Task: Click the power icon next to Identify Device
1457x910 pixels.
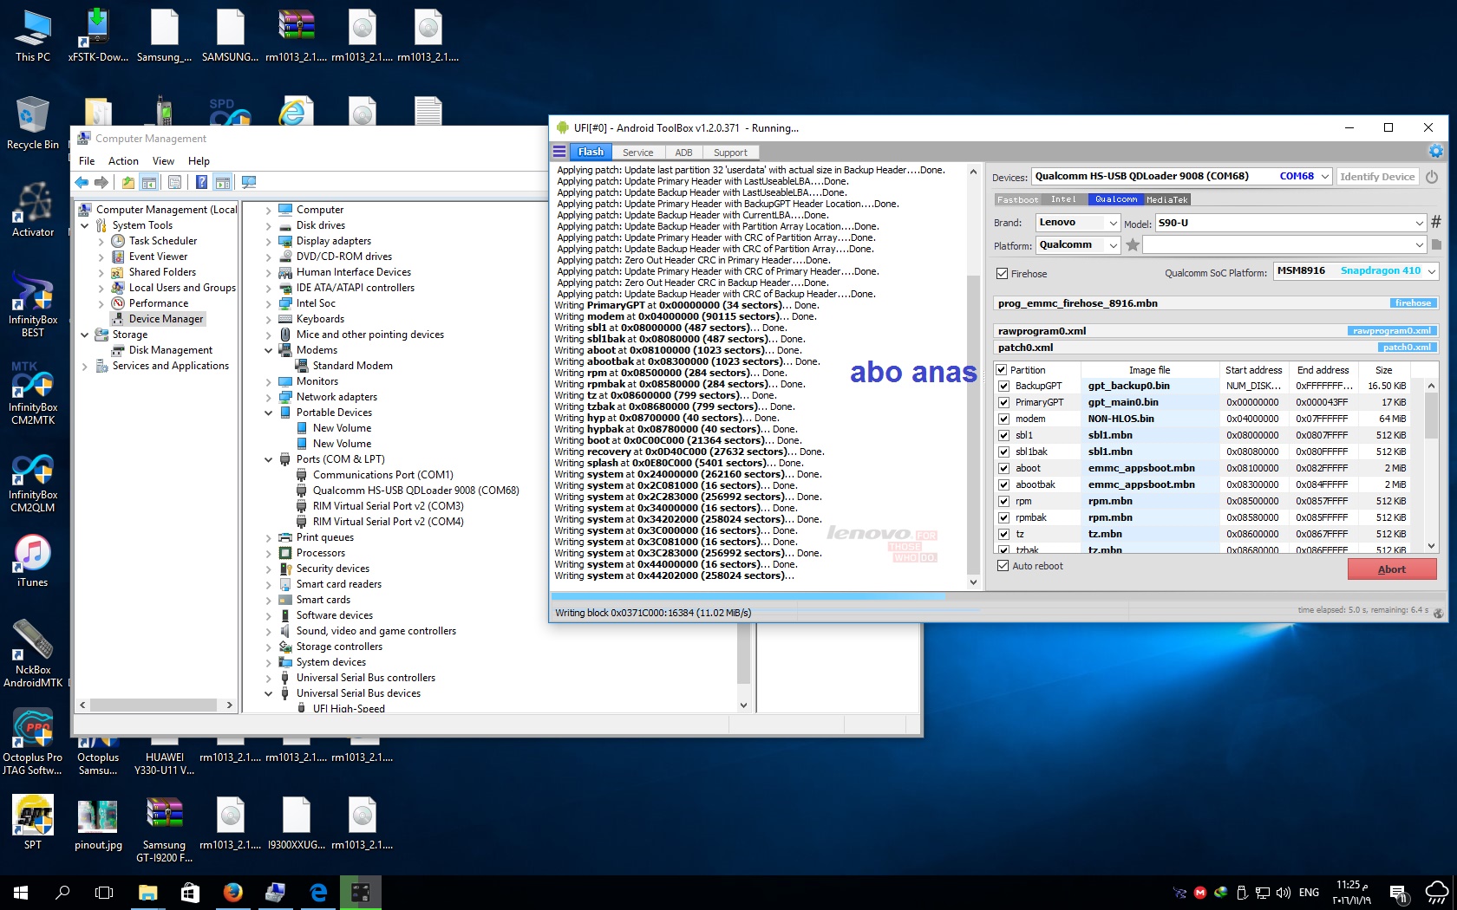Action: (1432, 177)
